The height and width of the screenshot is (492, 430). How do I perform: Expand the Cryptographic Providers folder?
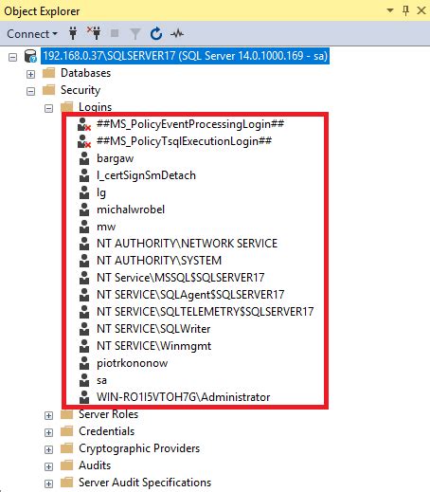[x=48, y=449]
